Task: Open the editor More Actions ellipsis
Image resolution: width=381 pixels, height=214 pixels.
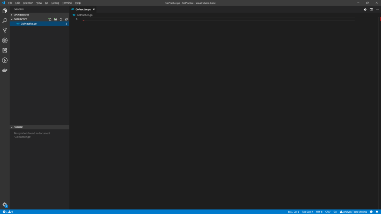Action: (x=378, y=10)
